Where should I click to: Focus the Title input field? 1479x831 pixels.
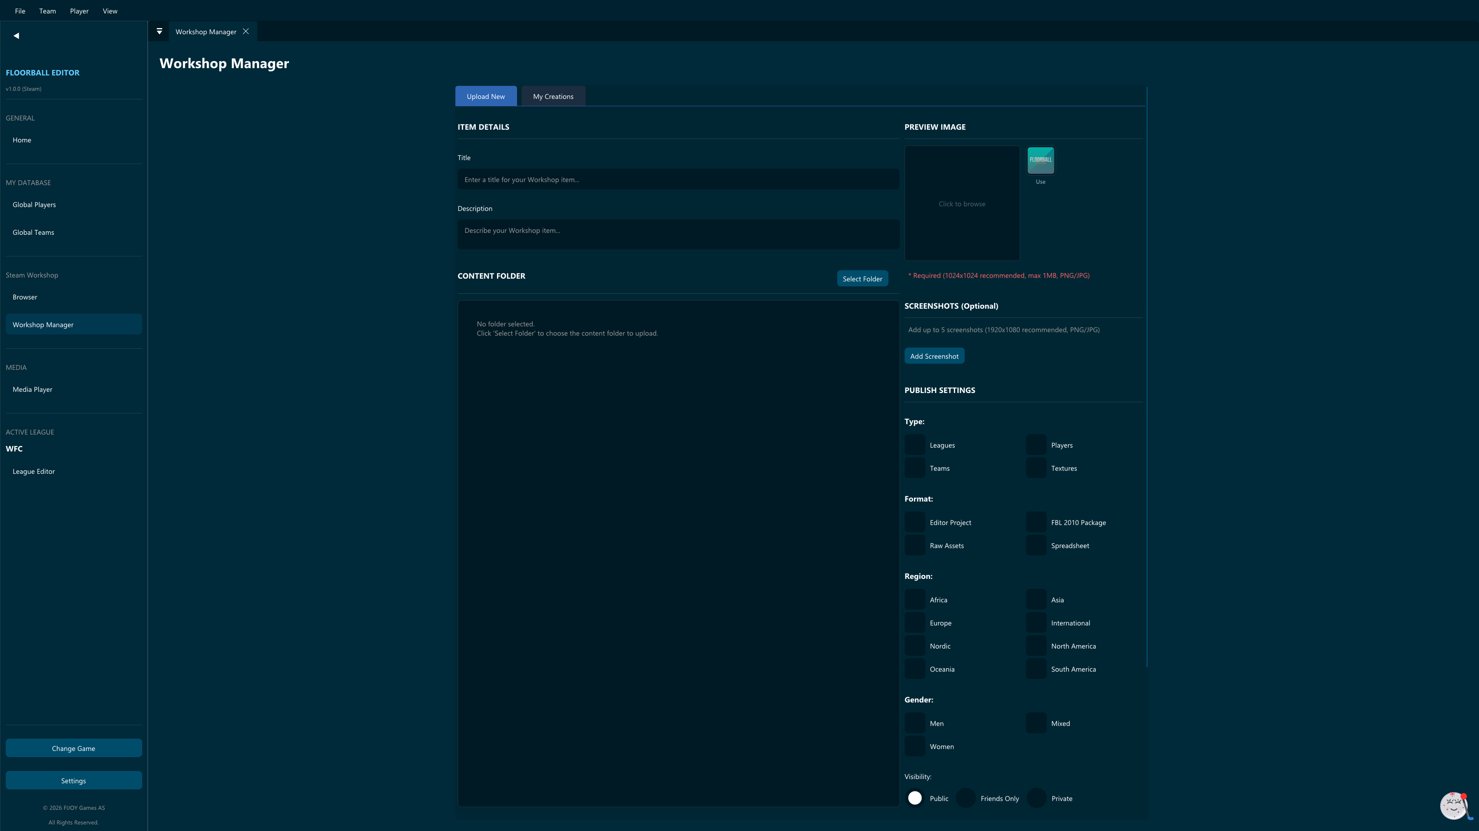point(678,179)
